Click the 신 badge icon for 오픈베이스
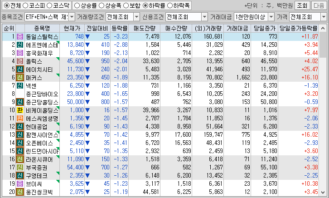Screen dimensions: 329x198 [x=20, y=143]
